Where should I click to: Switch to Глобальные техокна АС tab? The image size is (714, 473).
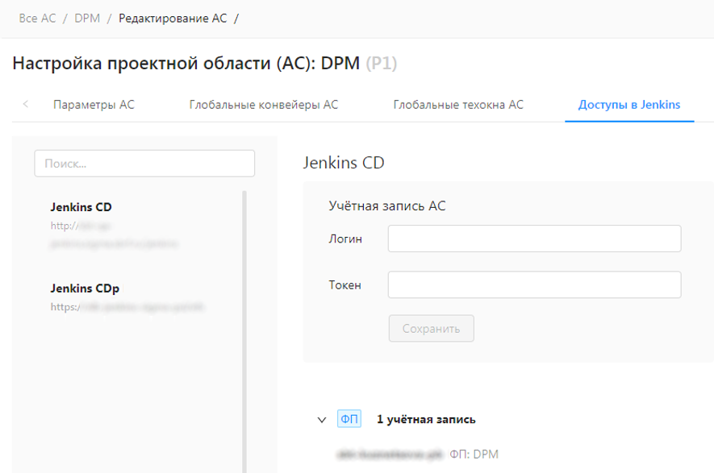[457, 105]
